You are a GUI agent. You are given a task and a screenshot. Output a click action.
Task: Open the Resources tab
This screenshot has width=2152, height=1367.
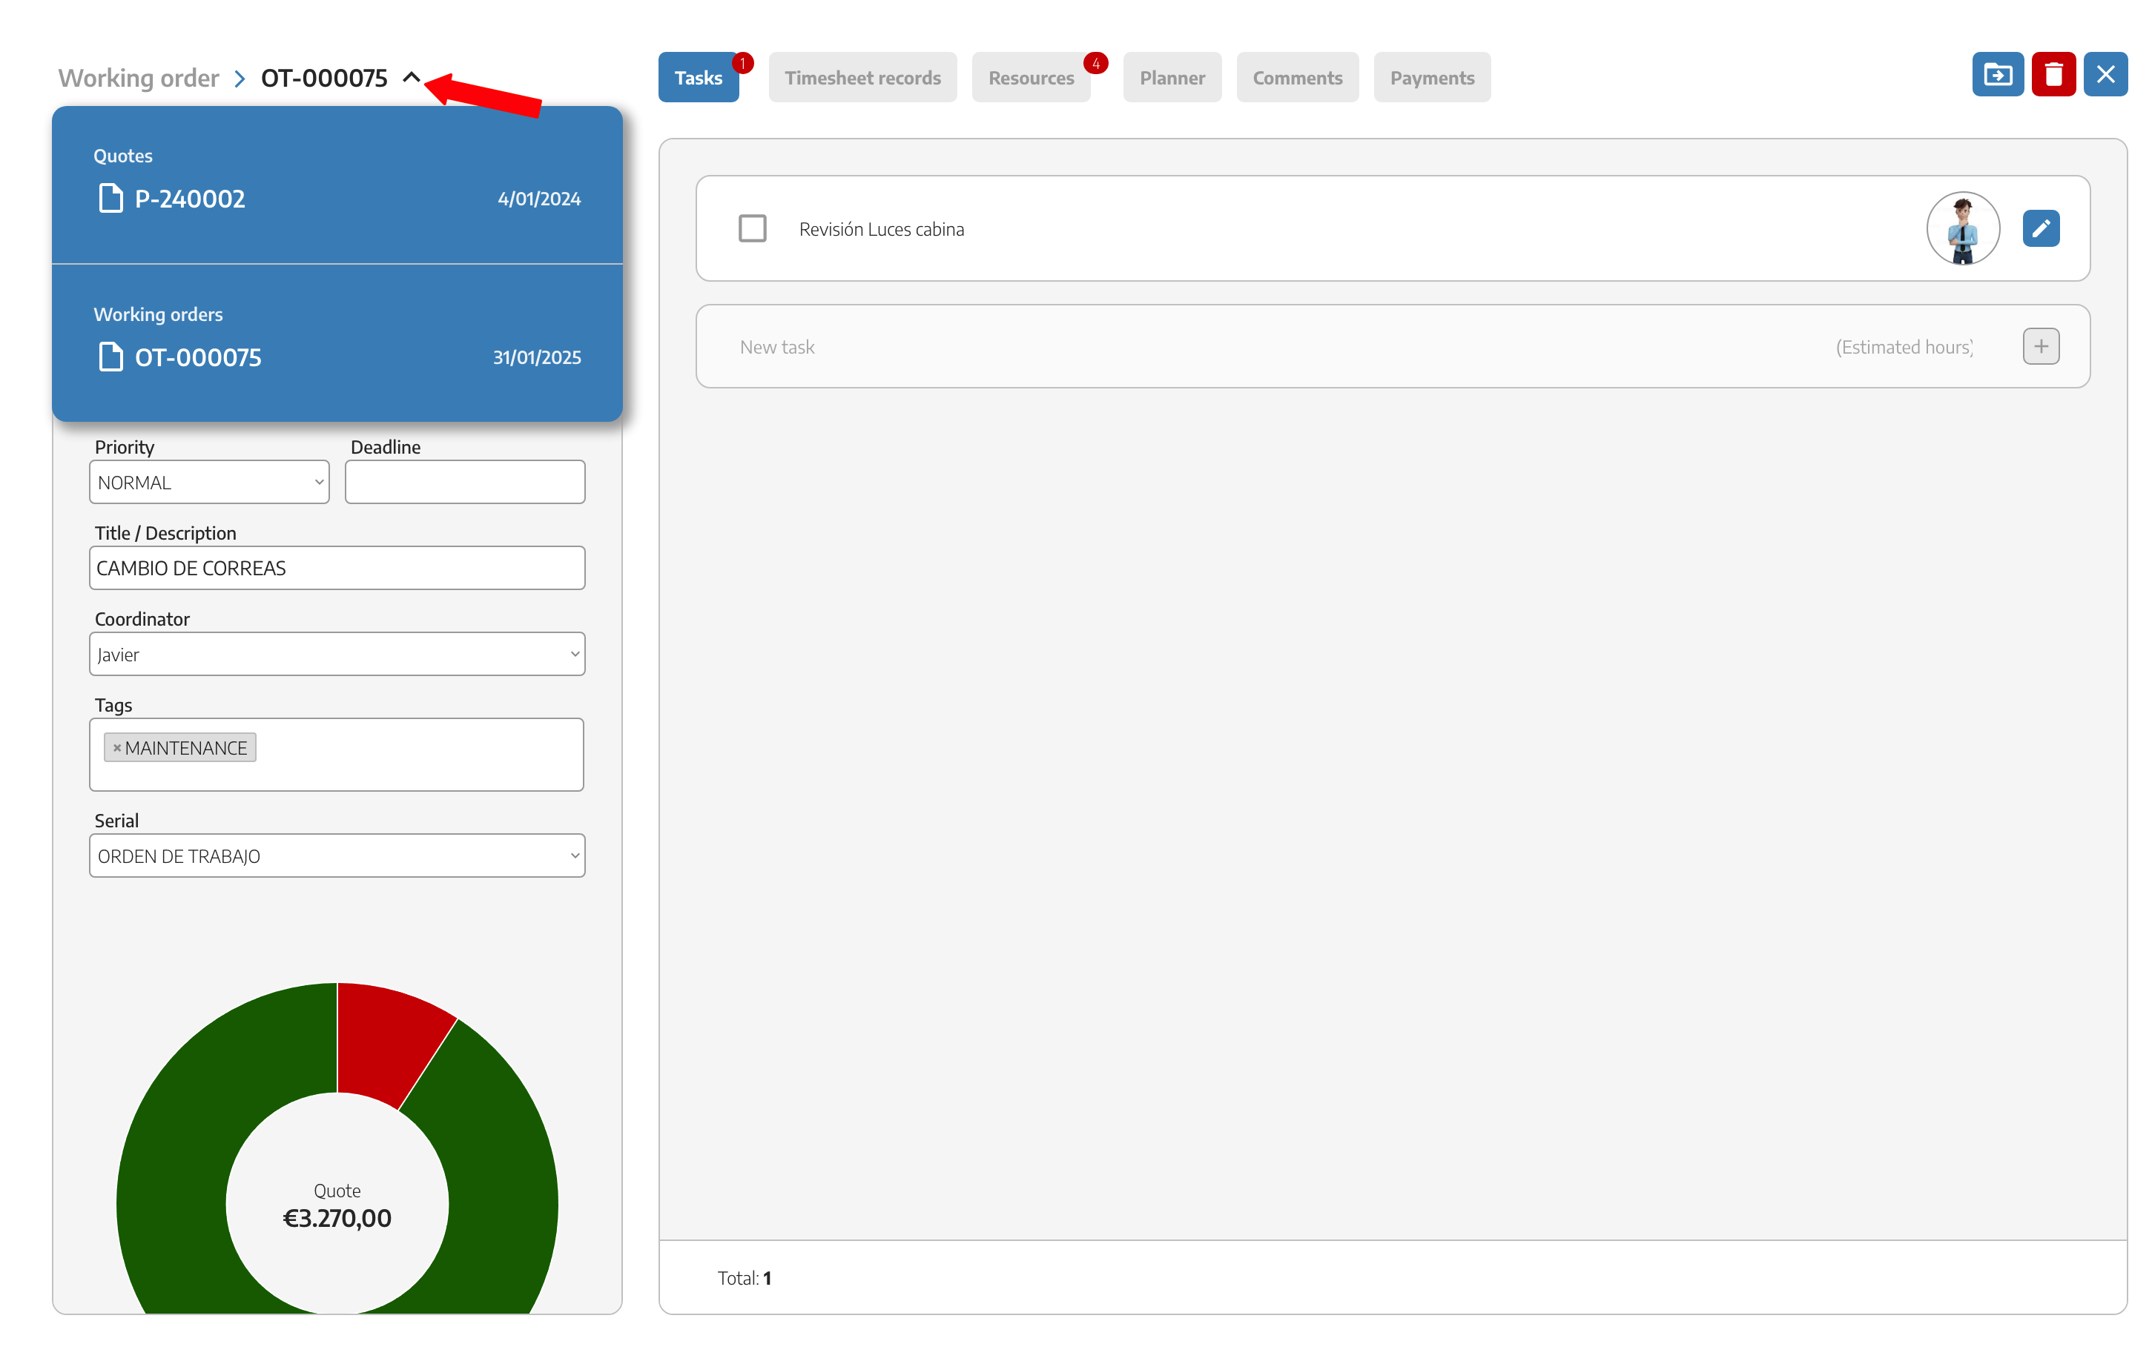point(1031,78)
